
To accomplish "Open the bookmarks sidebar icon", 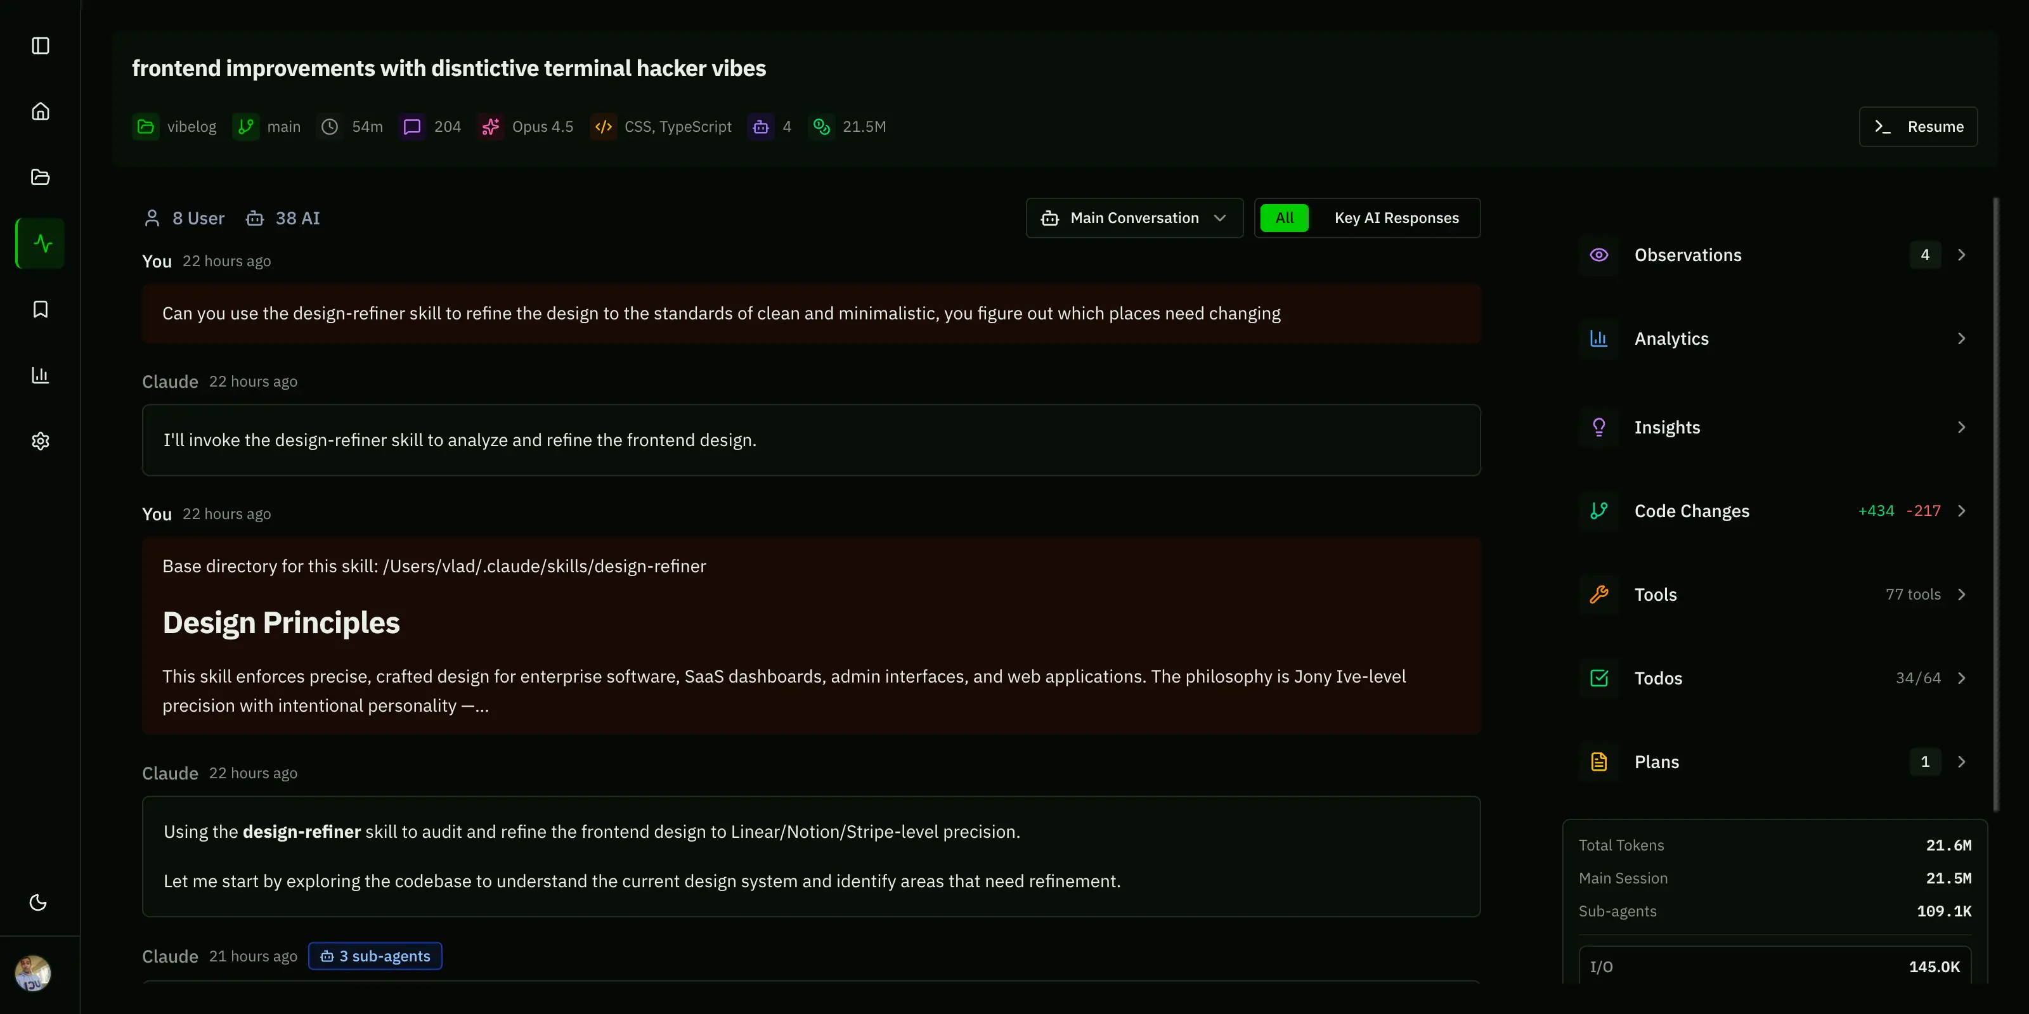I will 40,309.
